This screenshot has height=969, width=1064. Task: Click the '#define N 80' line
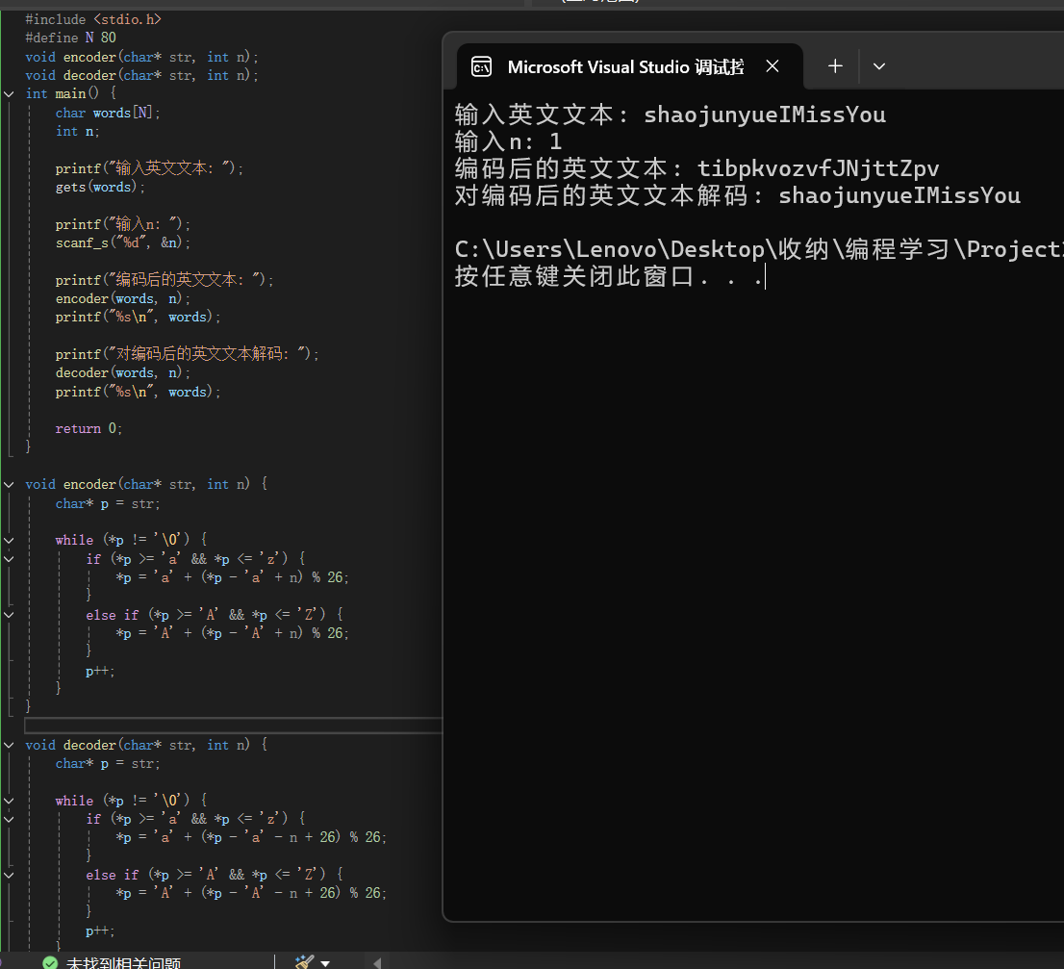[70, 38]
